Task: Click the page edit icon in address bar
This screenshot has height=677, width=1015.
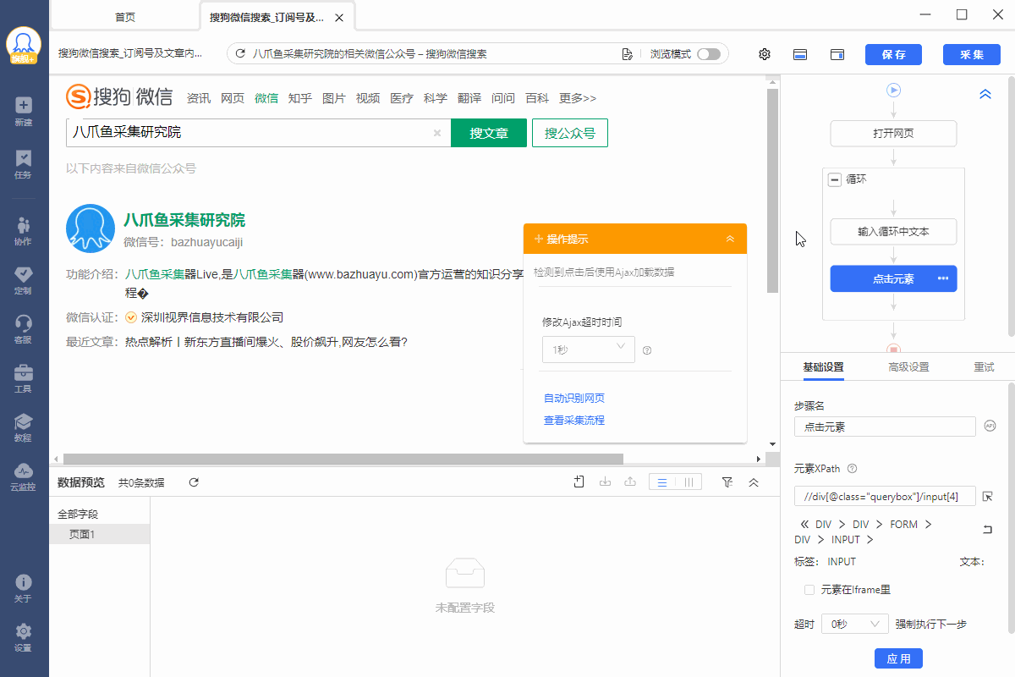Action: coord(628,54)
